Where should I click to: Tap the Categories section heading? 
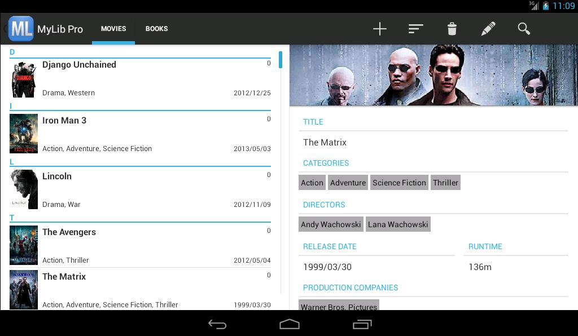click(326, 163)
